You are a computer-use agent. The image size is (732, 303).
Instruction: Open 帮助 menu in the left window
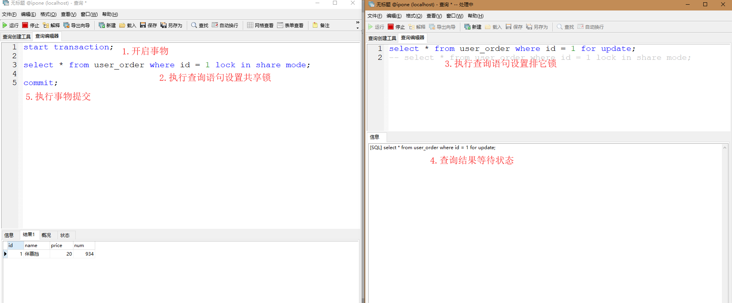click(x=110, y=14)
